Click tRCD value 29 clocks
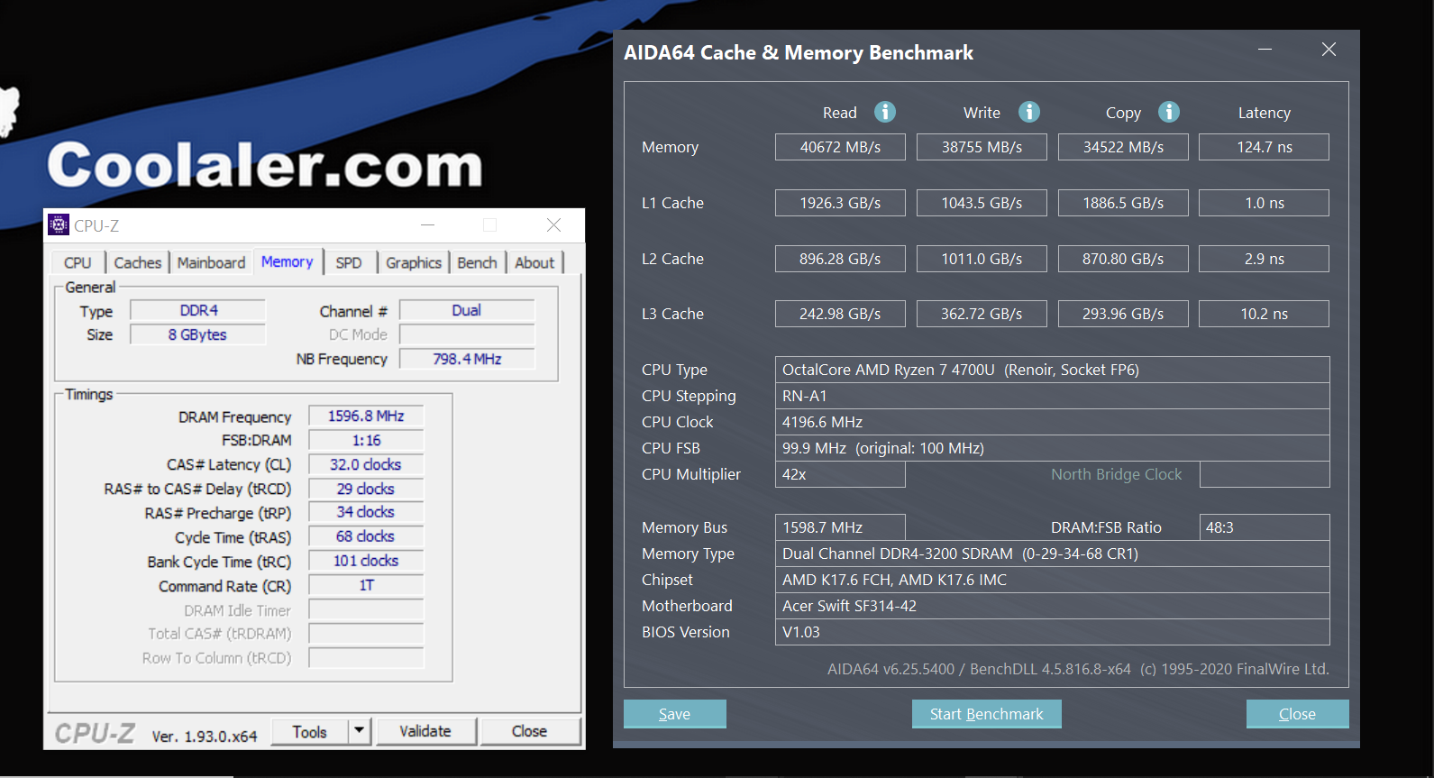Image resolution: width=1434 pixels, height=778 pixels. [366, 489]
